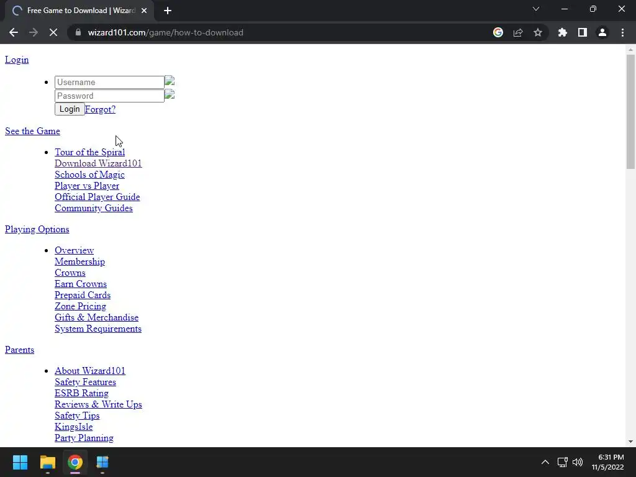Go to the Membership page
The width and height of the screenshot is (636, 477).
point(80,261)
